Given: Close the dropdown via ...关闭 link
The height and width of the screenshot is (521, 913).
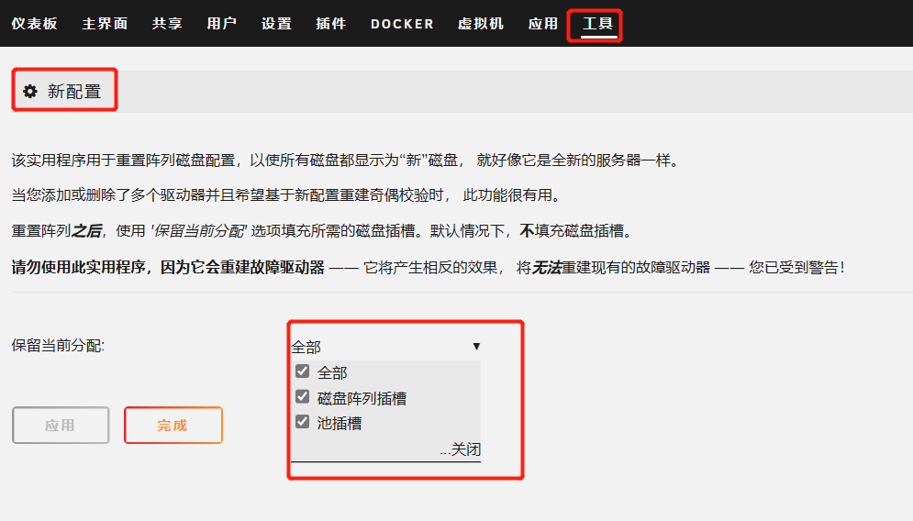Looking at the screenshot, I should pyautogui.click(x=460, y=449).
